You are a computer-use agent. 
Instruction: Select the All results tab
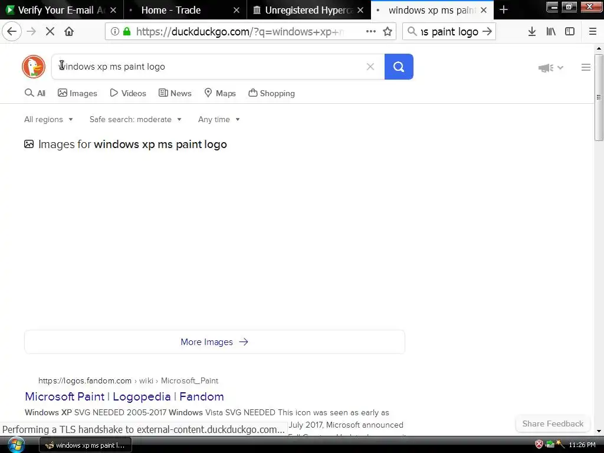[35, 93]
